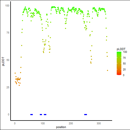
Task: Click the pLDDT legend color gradient bar
Action: click(119, 63)
